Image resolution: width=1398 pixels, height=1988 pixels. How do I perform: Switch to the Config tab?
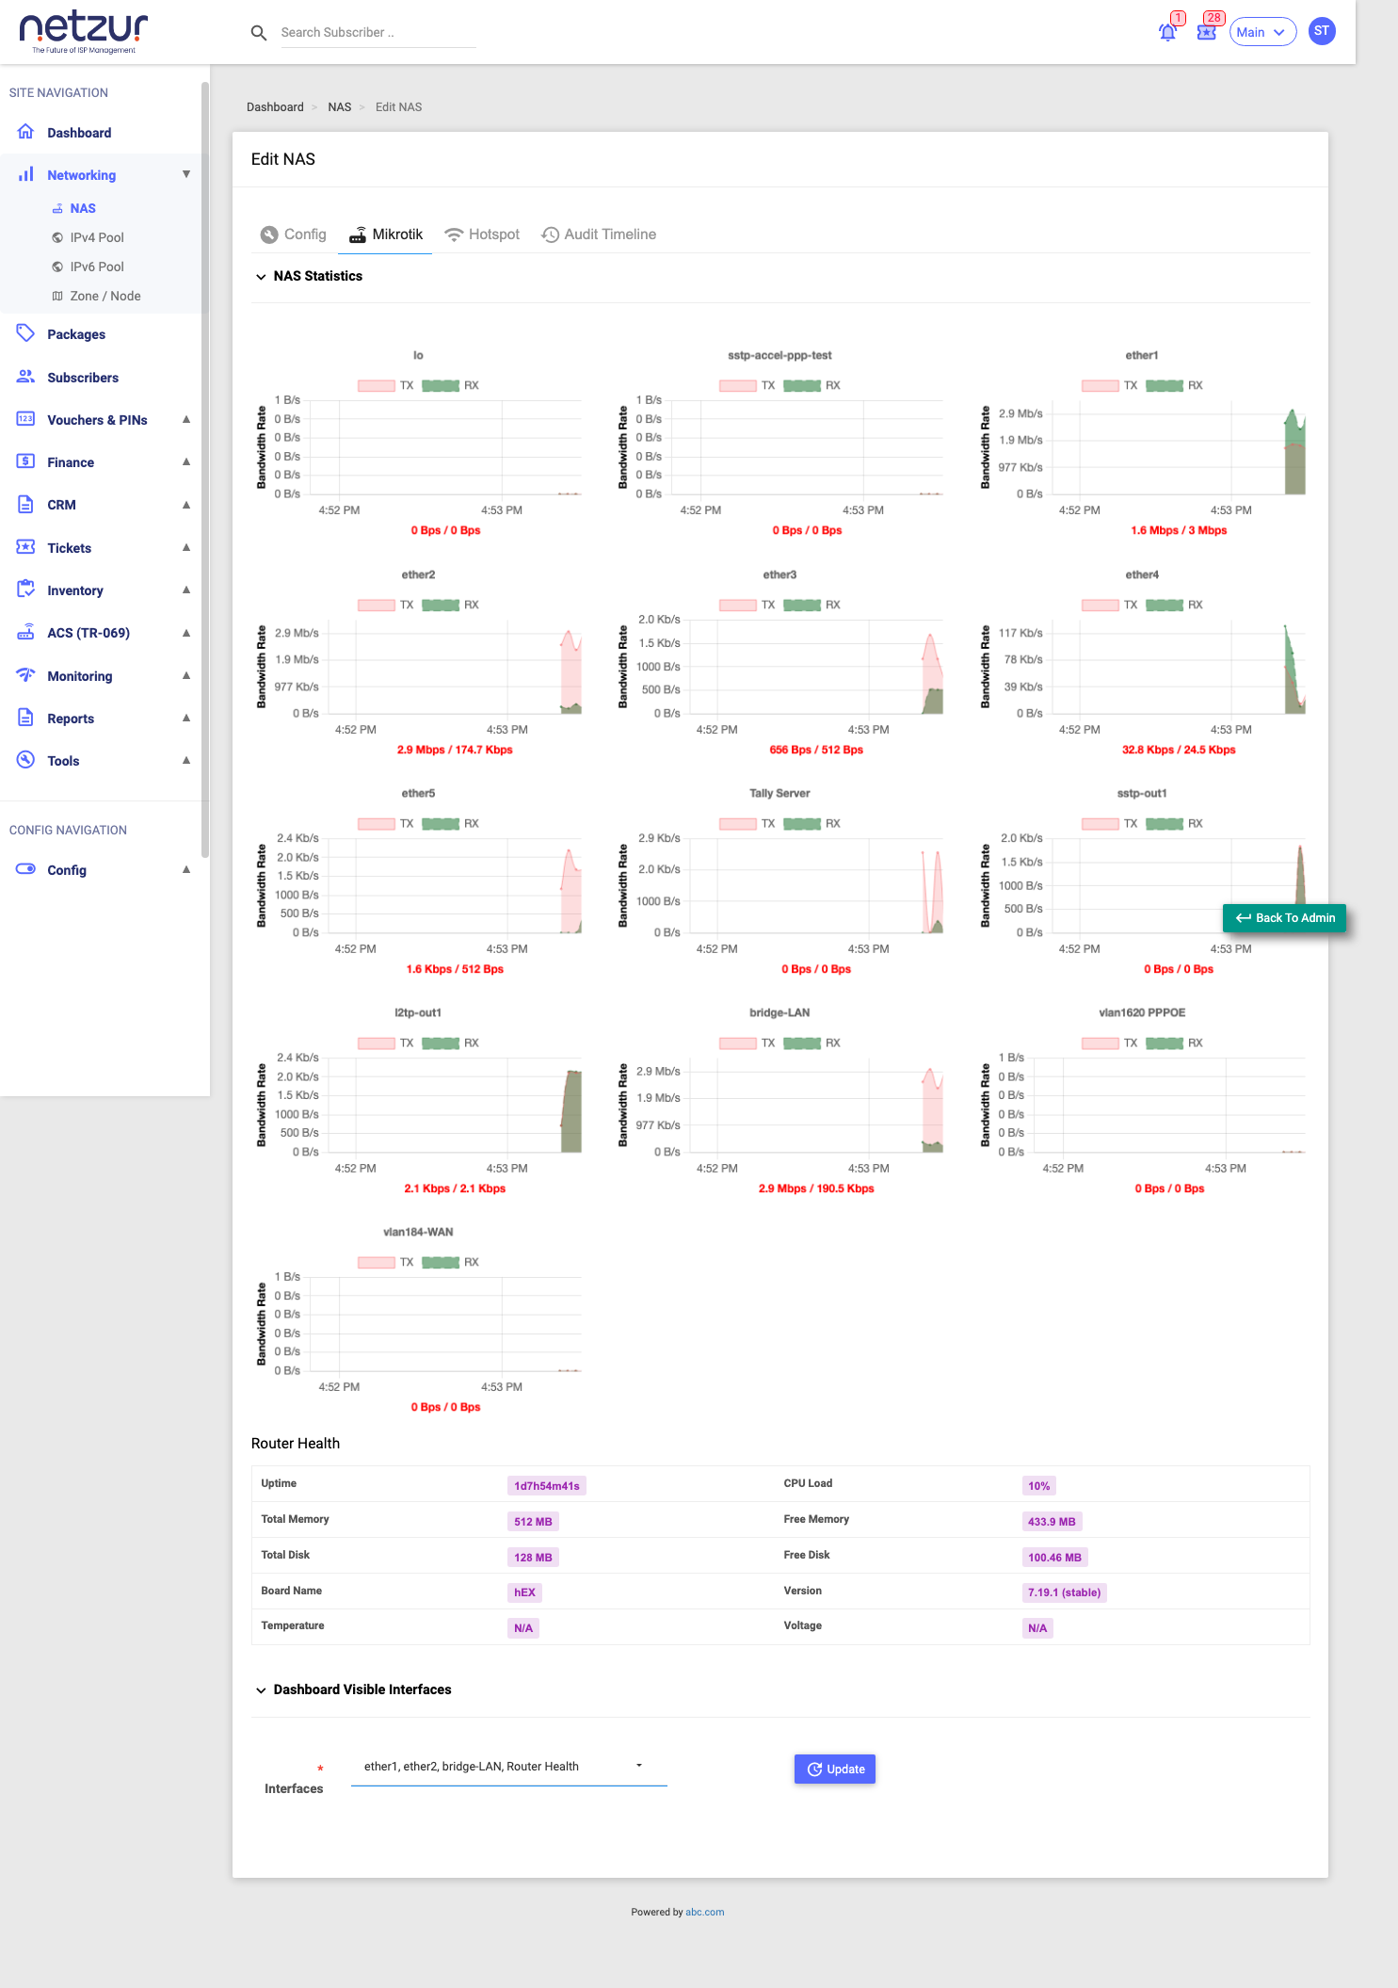[x=294, y=234]
